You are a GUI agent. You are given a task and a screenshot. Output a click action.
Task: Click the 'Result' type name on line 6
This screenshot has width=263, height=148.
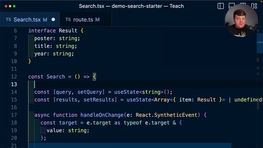point(68,31)
